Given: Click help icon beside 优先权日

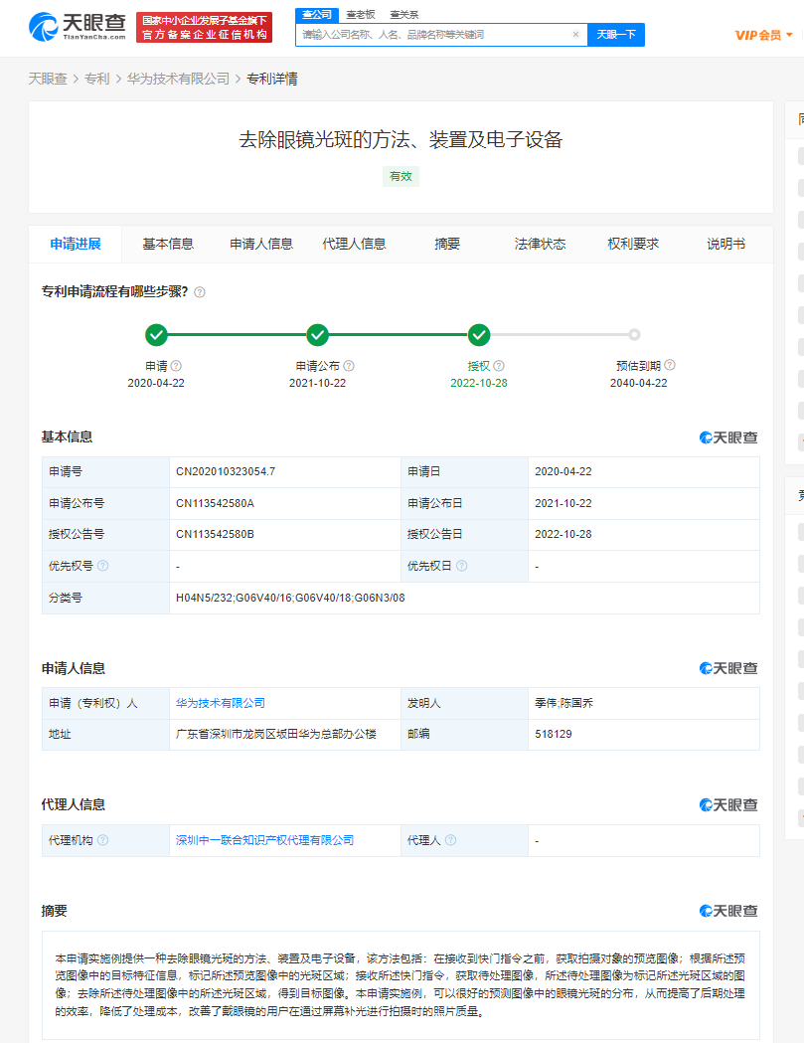Looking at the screenshot, I should pyautogui.click(x=461, y=566).
